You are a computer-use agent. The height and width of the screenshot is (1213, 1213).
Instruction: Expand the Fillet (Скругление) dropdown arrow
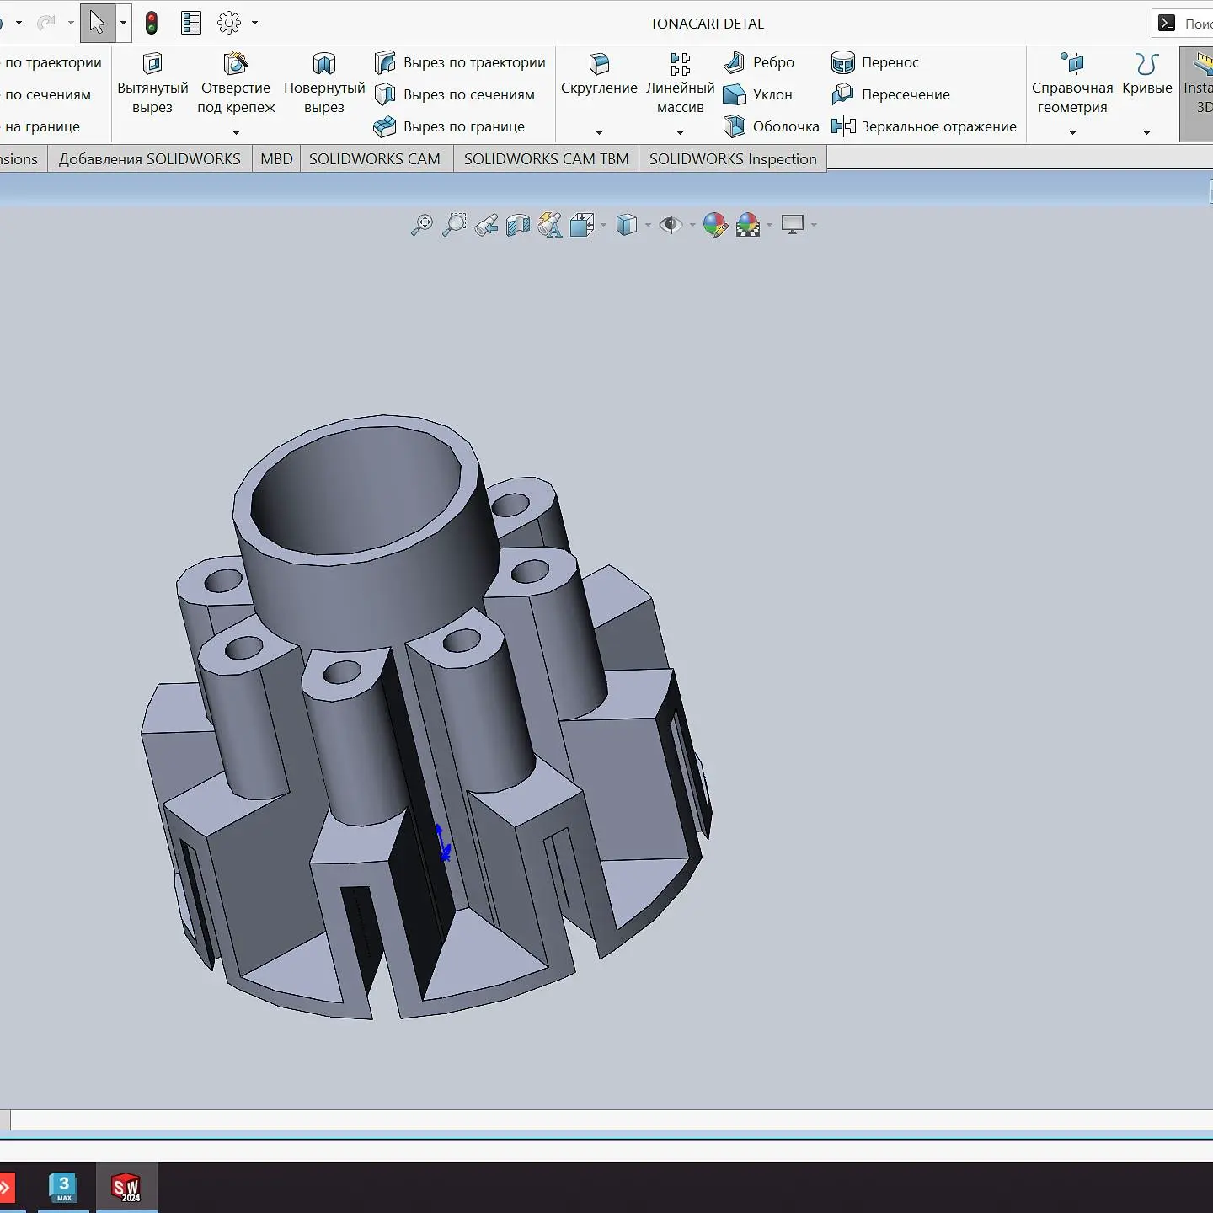point(599,132)
